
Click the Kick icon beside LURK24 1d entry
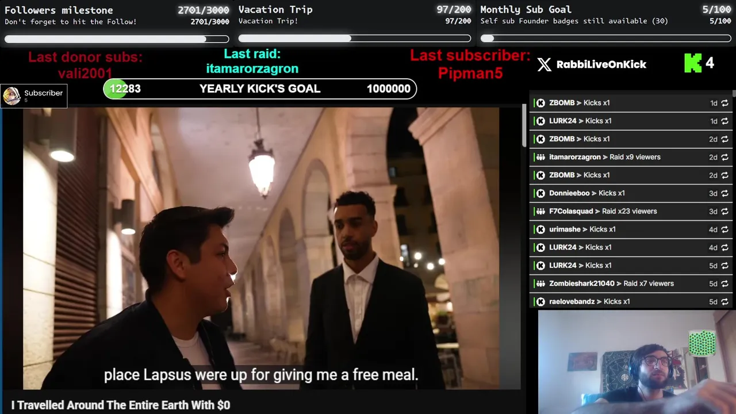click(540, 121)
